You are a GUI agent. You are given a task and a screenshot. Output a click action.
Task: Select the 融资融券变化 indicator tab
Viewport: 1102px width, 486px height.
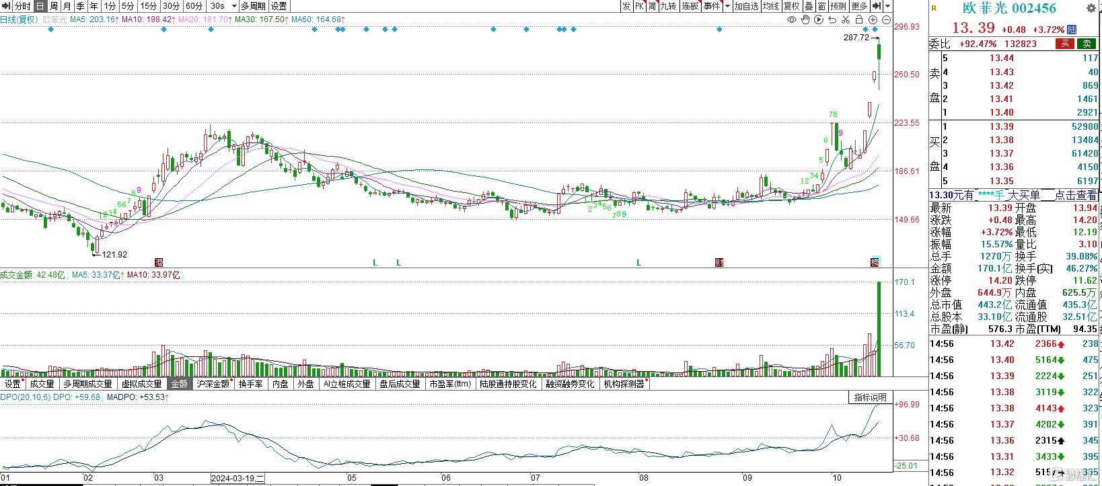[570, 384]
